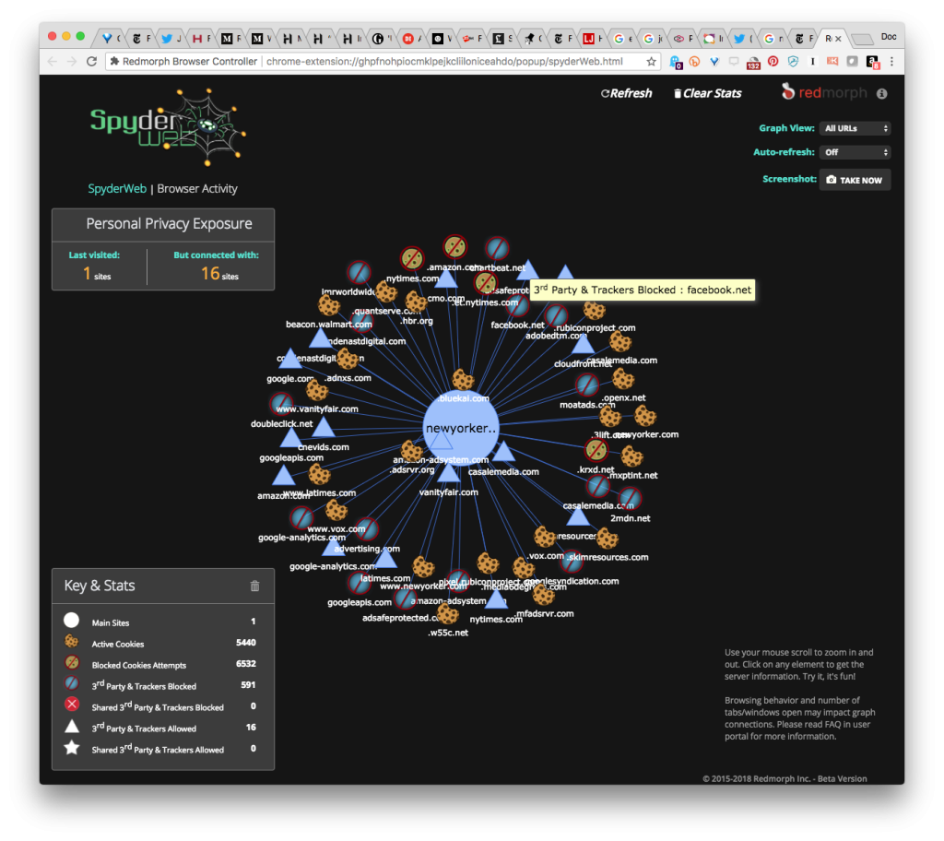The image size is (944, 841).
Task: Click the .w55c.net cookie icon
Action: 448,614
